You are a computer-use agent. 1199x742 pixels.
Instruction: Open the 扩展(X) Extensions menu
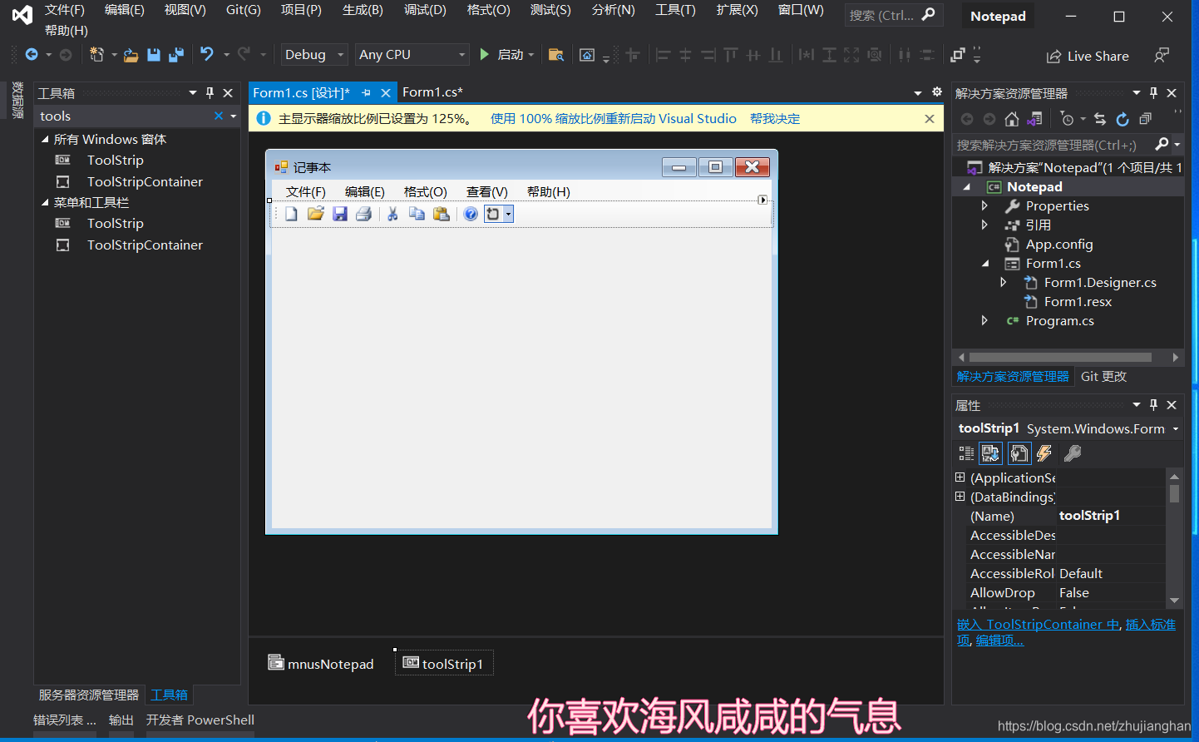(737, 10)
